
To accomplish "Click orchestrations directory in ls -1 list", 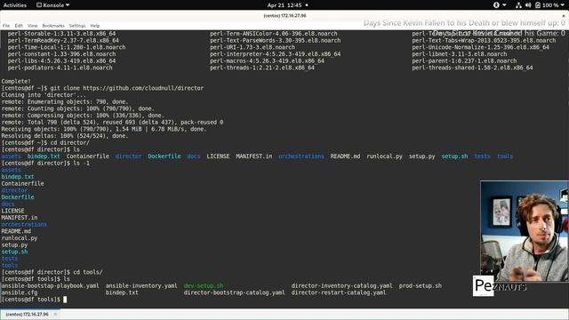I will 24,225.
